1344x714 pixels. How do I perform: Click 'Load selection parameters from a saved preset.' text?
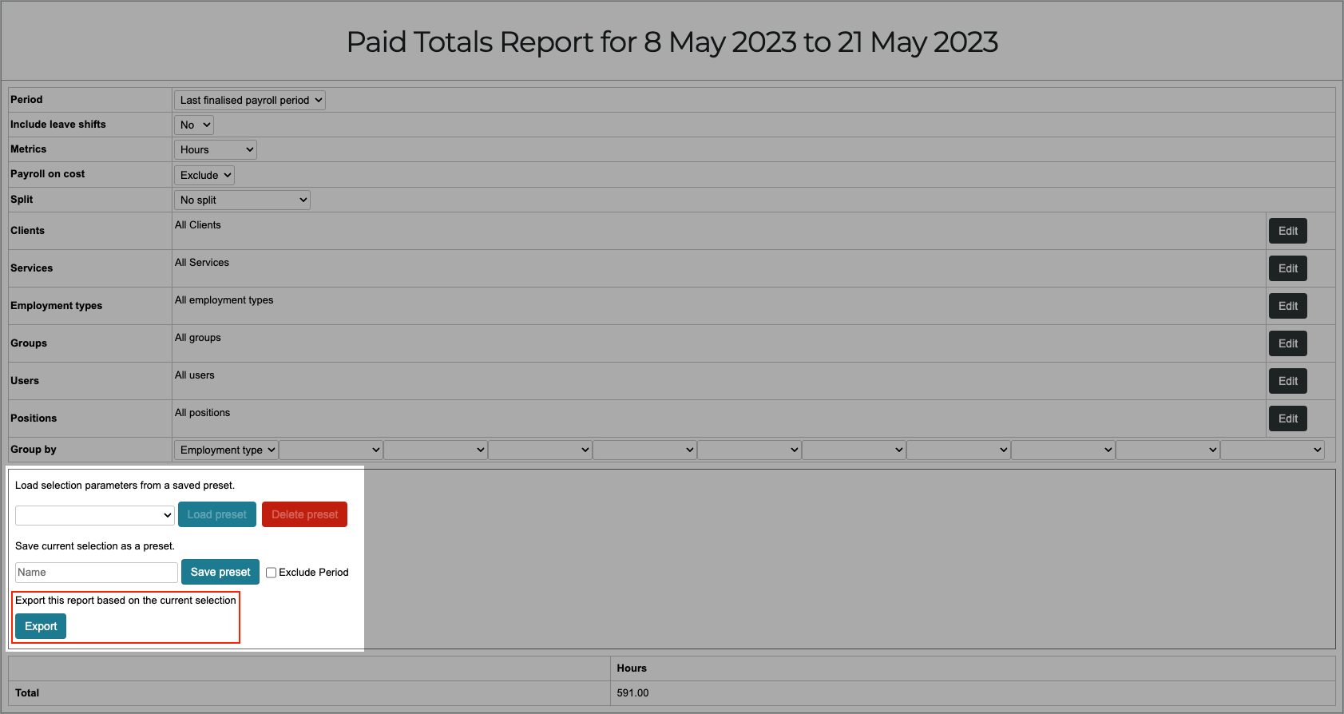tap(125, 486)
